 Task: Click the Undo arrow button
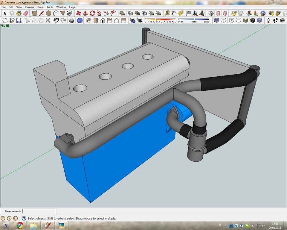pyautogui.click(x=56, y=20)
